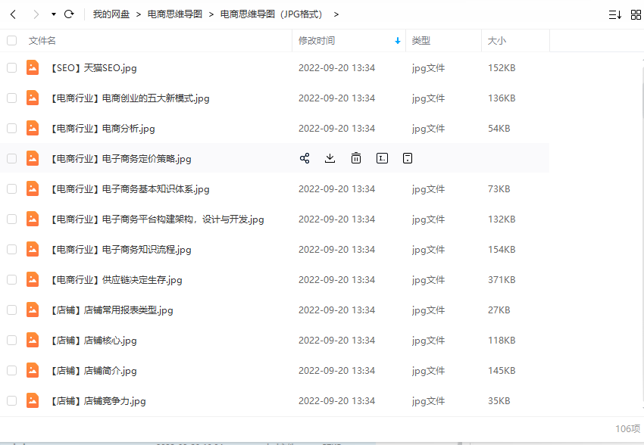
Task: Download the 电子商务定价策略.jpg file
Action: [x=330, y=158]
